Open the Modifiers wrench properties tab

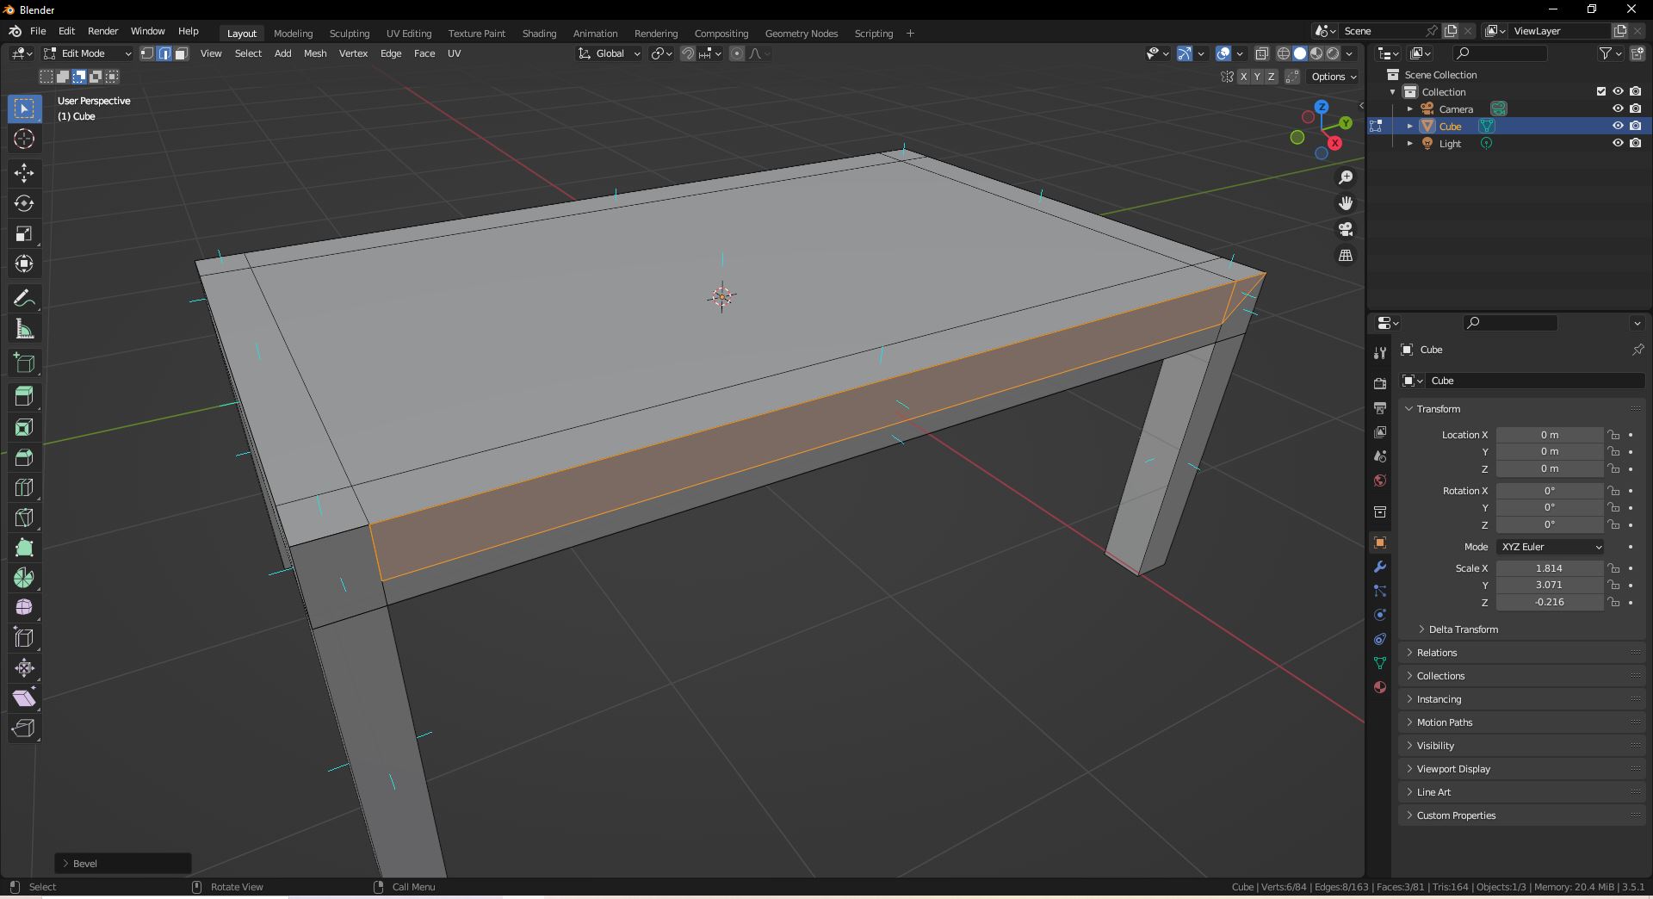click(x=1380, y=567)
